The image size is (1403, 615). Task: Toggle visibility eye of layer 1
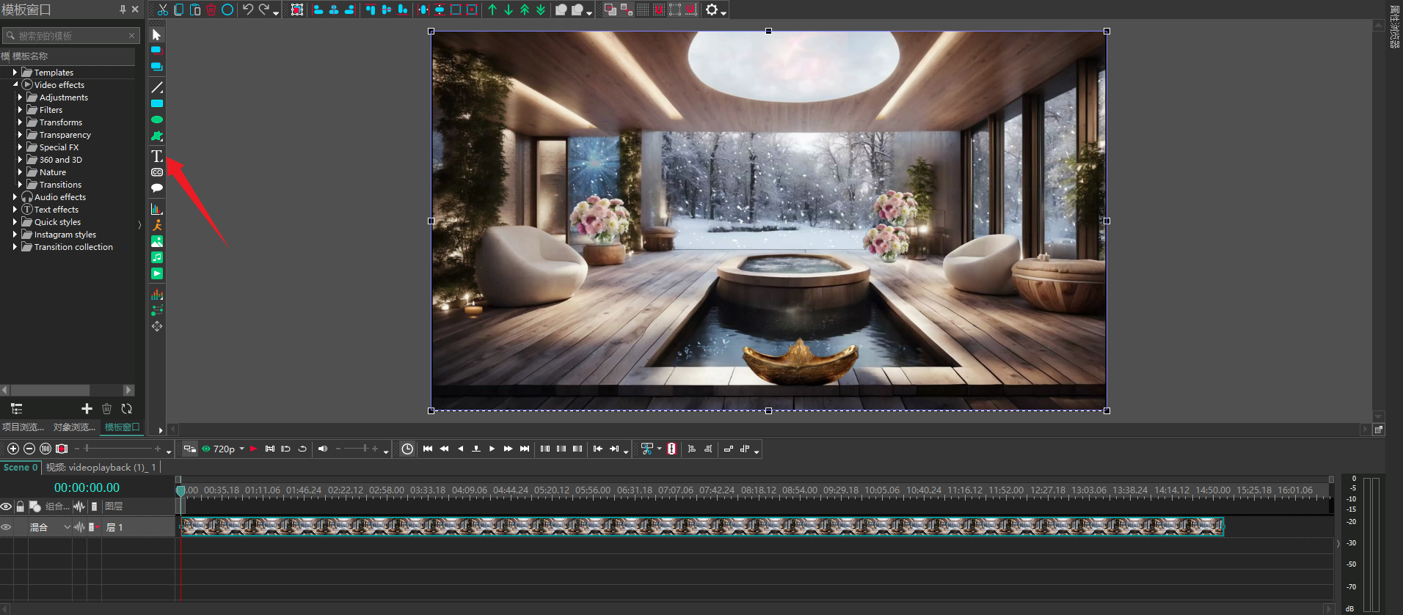click(7, 527)
